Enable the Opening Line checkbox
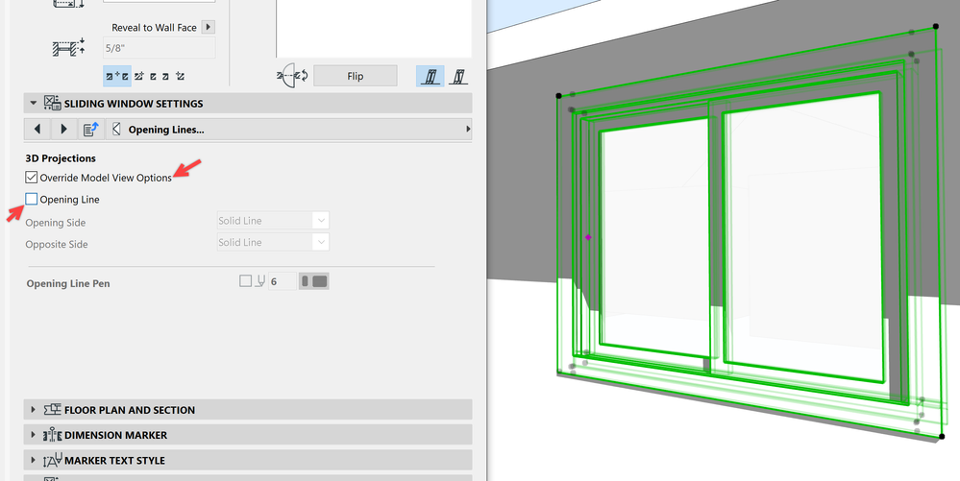Viewport: 960px width, 481px height. [31, 199]
